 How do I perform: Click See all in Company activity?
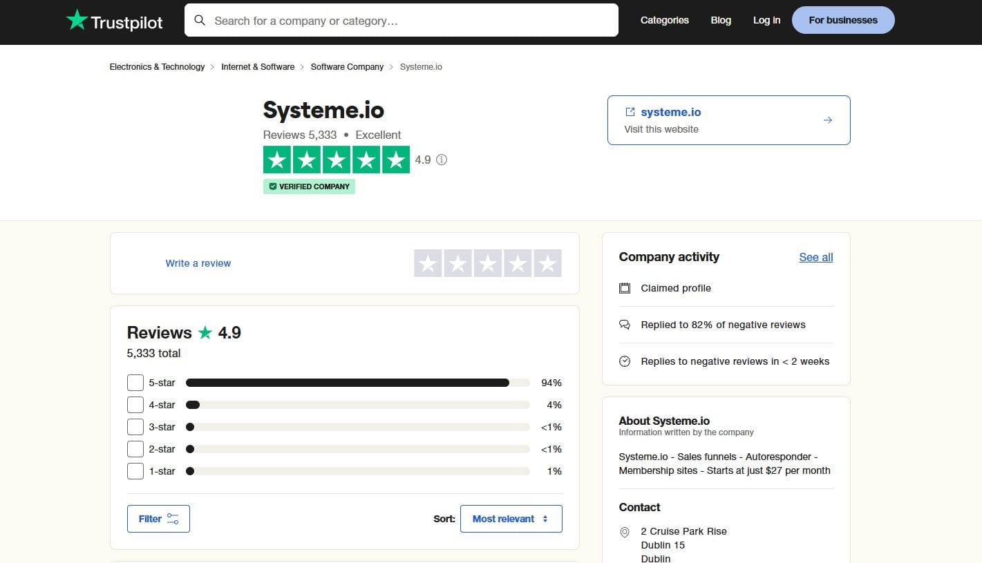click(816, 257)
